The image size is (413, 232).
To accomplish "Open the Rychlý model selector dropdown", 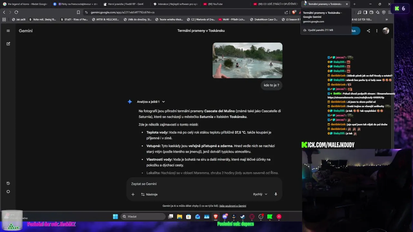I will coord(260,194).
